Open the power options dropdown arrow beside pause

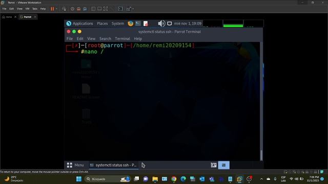tap(56, 9)
